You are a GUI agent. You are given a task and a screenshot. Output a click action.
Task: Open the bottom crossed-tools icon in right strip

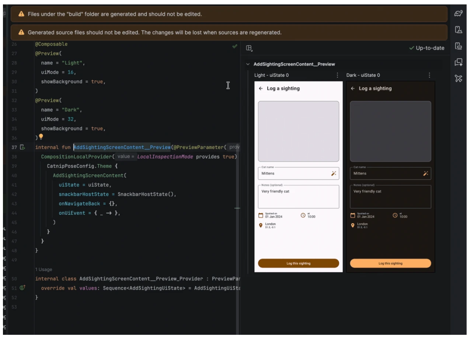458,78
